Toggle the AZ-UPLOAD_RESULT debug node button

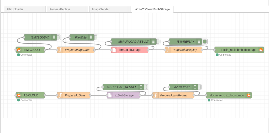click(146, 87)
